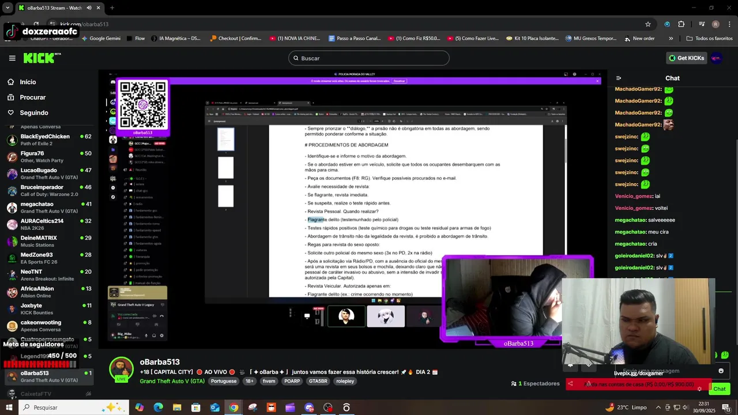This screenshot has width=738, height=415.
Task: Open Chrome media controls icon
Action: click(702, 24)
